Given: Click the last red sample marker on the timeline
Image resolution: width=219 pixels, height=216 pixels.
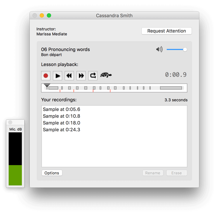Looking at the screenshot, I should pos(110,91).
